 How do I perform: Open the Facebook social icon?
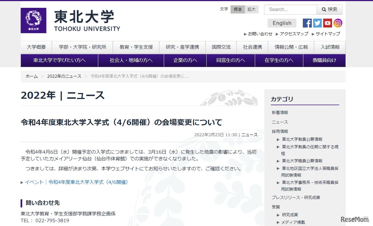(x=307, y=23)
